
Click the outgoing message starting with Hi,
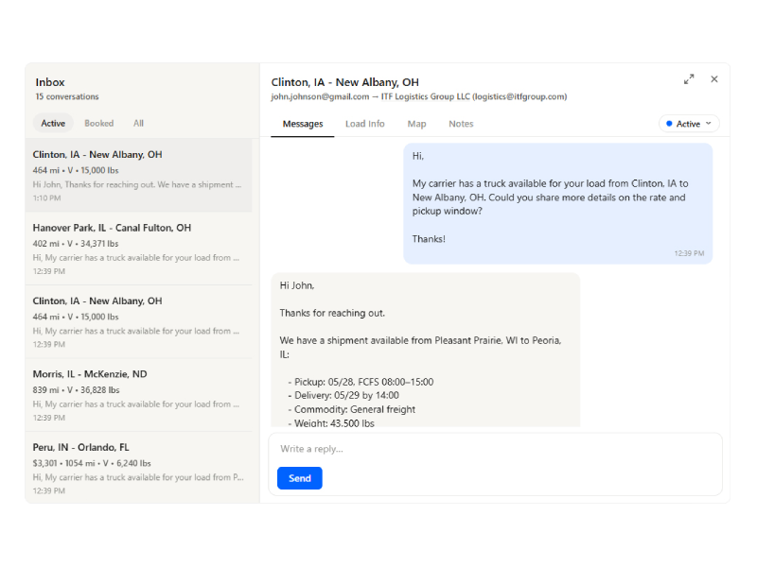tap(558, 203)
